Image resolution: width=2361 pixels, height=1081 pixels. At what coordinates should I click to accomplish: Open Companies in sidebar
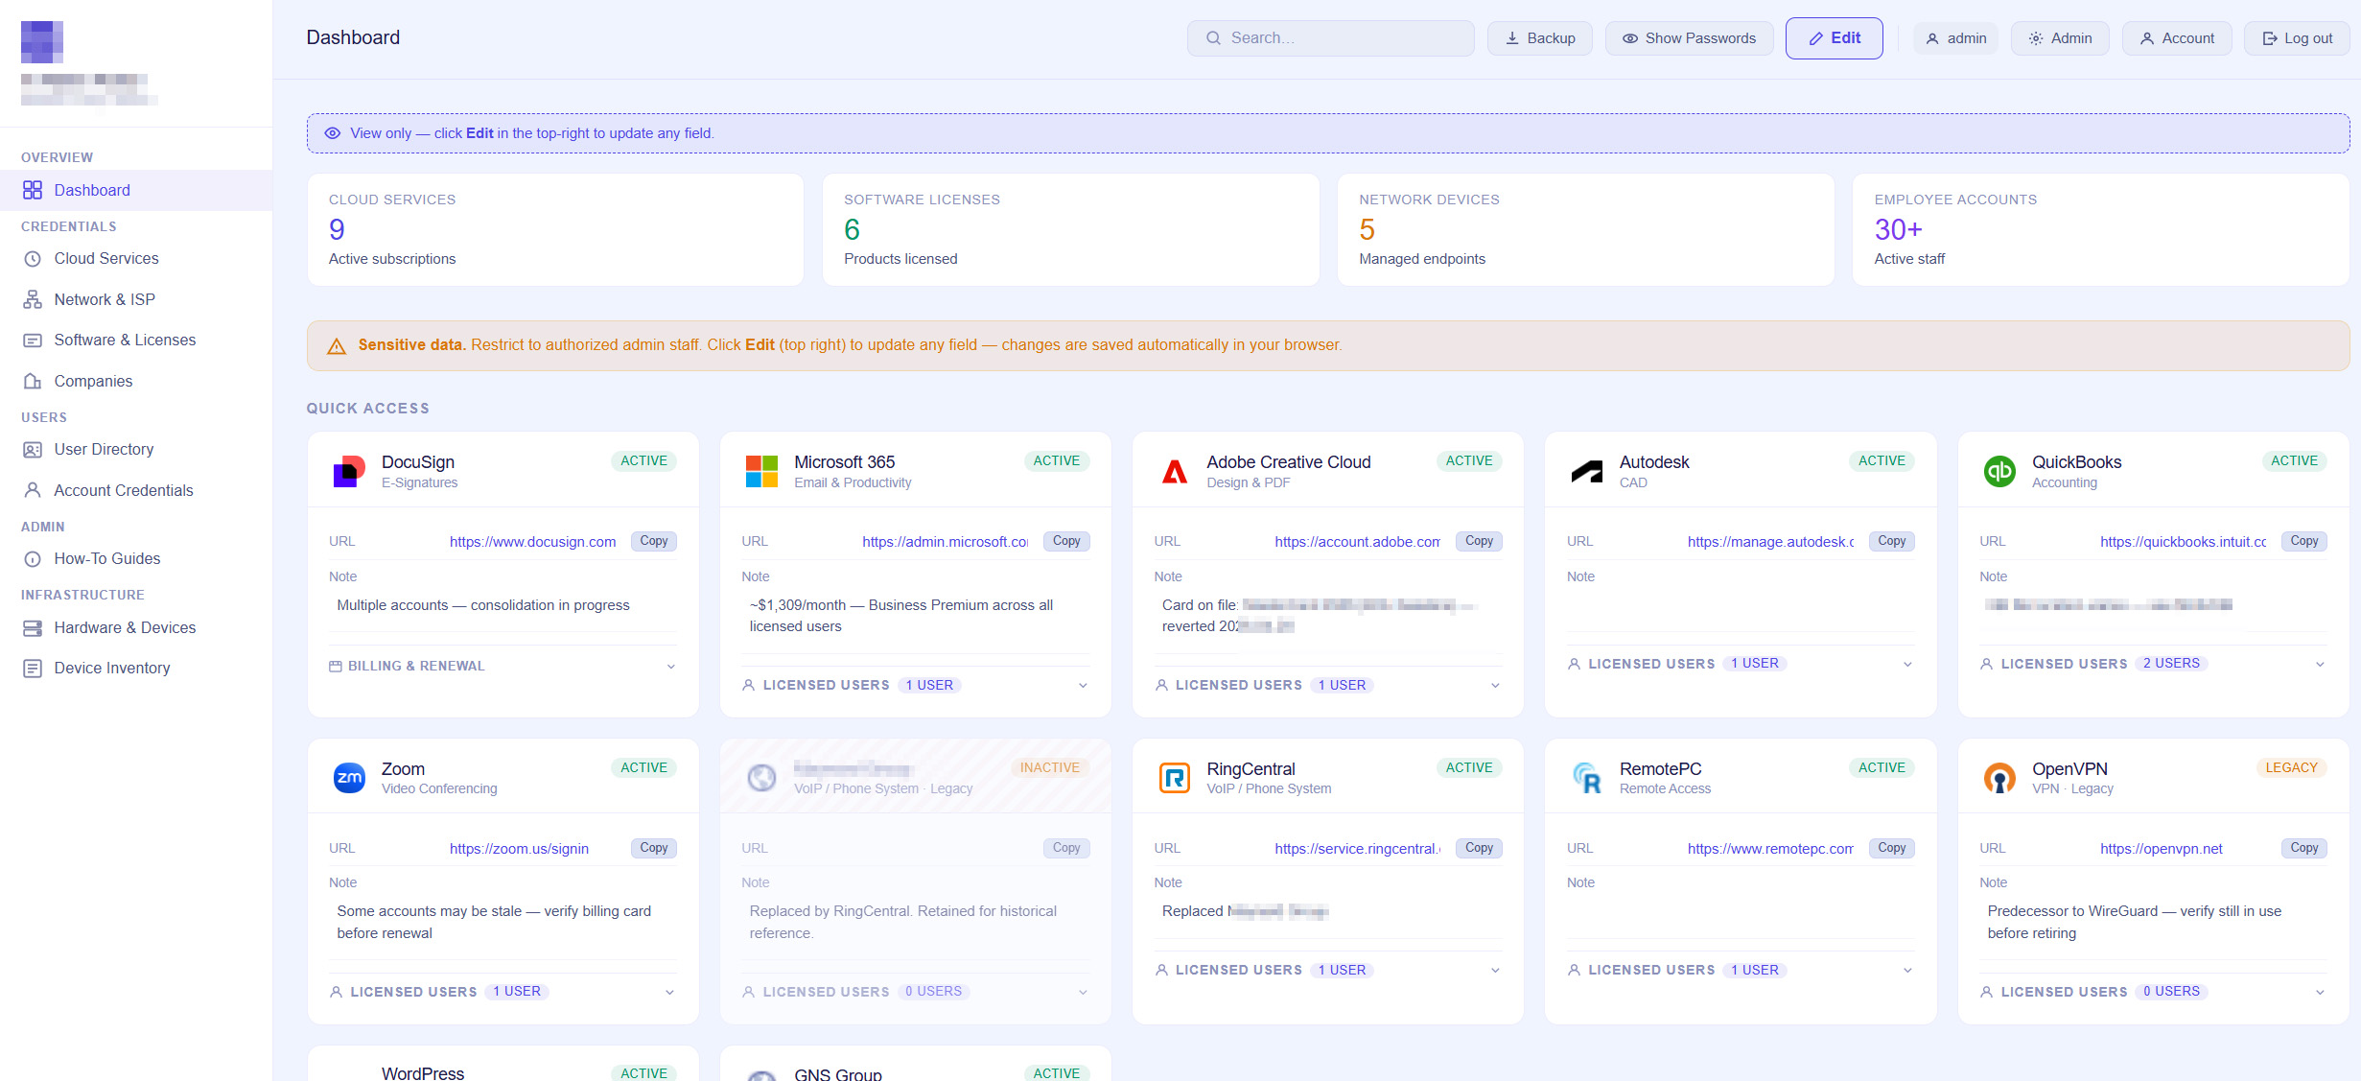pos(136,381)
